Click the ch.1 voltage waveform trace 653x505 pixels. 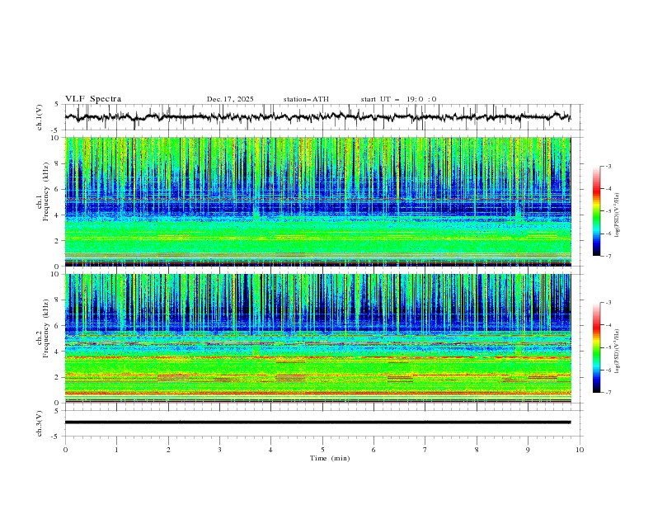(317, 116)
